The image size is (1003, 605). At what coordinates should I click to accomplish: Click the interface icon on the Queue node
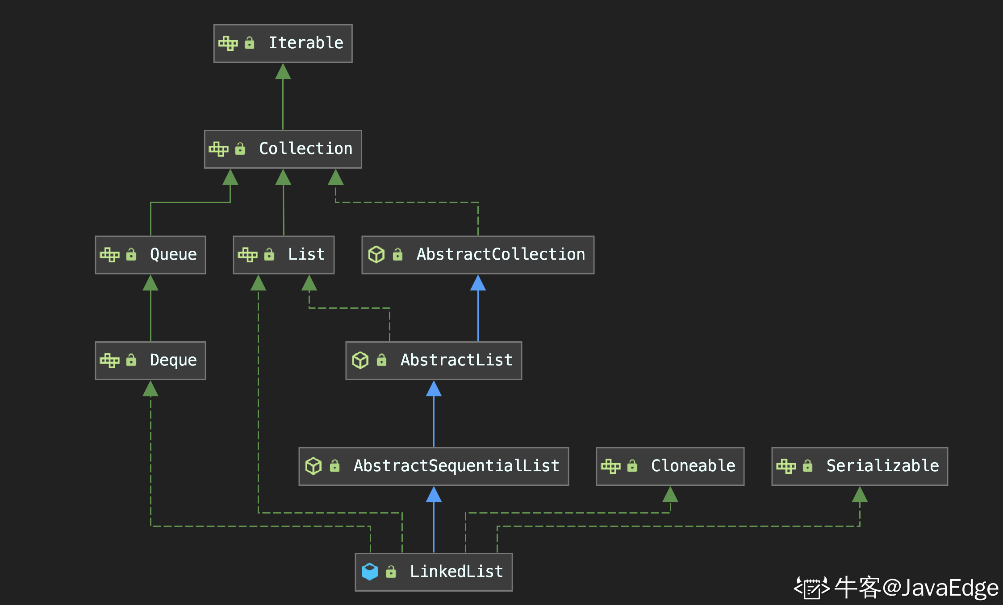pyautogui.click(x=109, y=255)
